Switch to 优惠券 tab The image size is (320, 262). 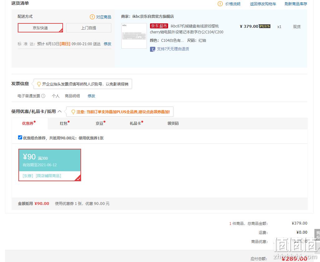click(x=28, y=124)
